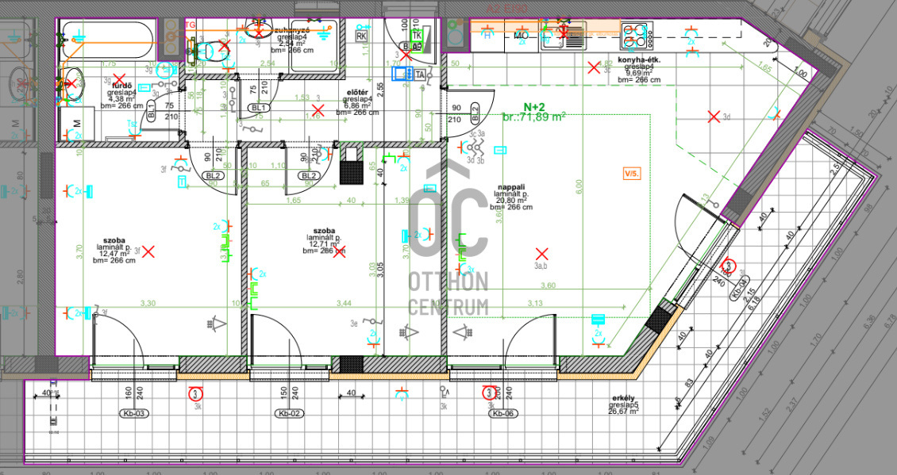The height and width of the screenshot is (475, 897).
Task: Select the TA box by the entrance
Action: point(420,75)
